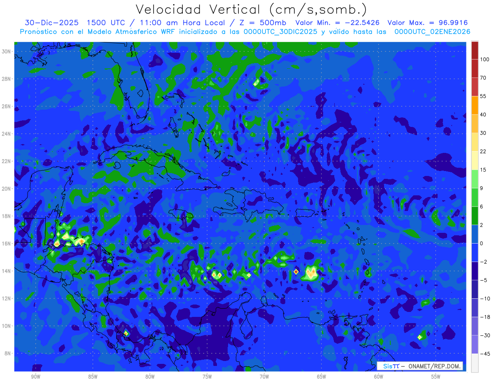Click green swatch between 6 and 9

(x=475, y=197)
